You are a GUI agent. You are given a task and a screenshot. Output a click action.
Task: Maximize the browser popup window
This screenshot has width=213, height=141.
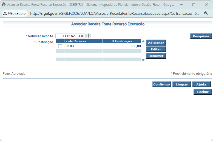[194, 5]
